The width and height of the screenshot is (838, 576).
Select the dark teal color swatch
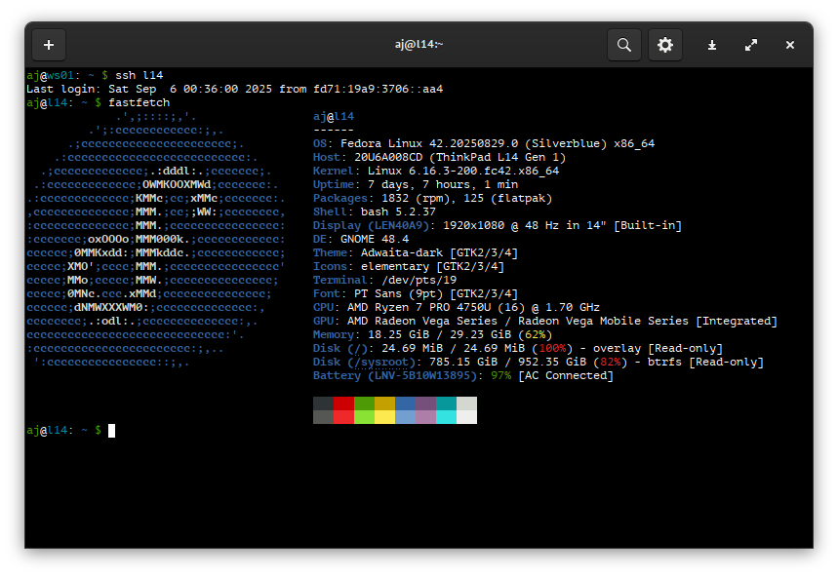click(446, 403)
